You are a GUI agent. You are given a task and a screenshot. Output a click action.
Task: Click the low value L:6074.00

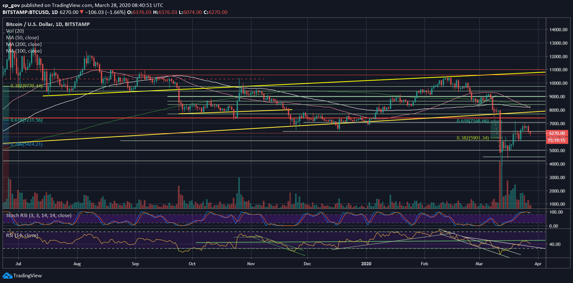coord(190,12)
